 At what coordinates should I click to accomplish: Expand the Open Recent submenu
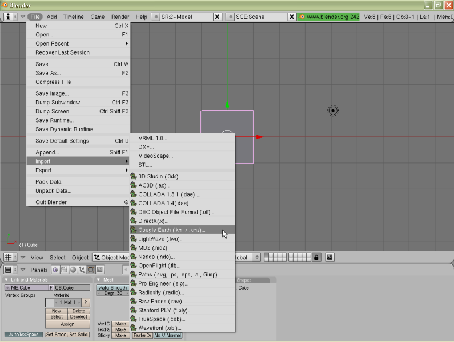pyautogui.click(x=78, y=43)
